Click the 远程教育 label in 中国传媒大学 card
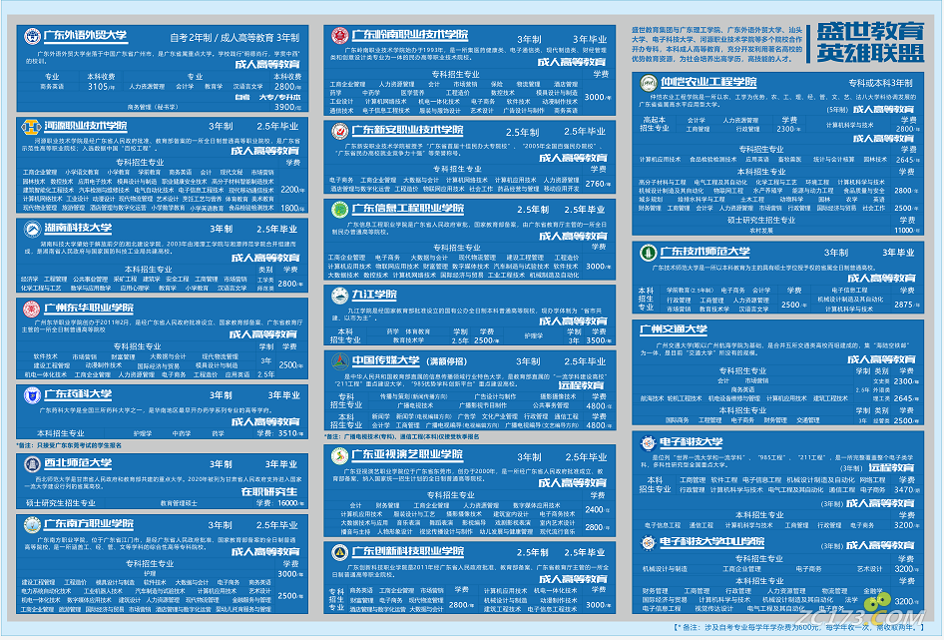This screenshot has width=944, height=640. (x=581, y=385)
